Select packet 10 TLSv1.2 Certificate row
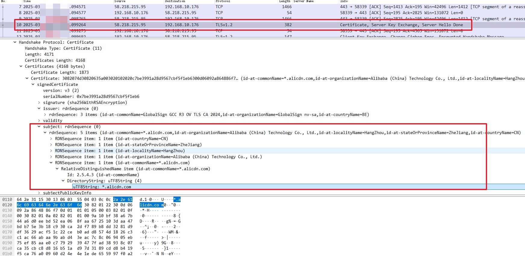The width and height of the screenshot is (525, 256). pyautogui.click(x=241, y=25)
